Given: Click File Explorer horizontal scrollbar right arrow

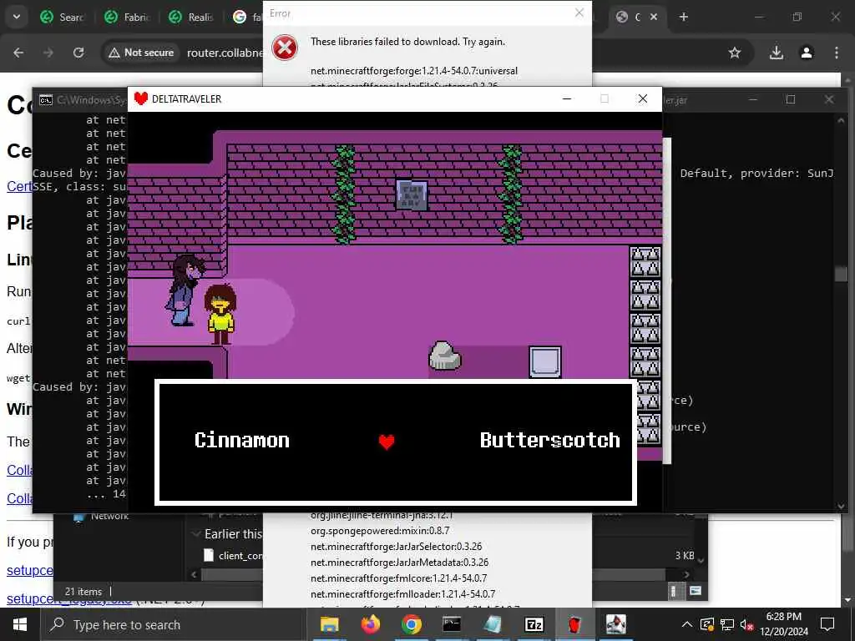Looking at the screenshot, I should click(686, 574).
